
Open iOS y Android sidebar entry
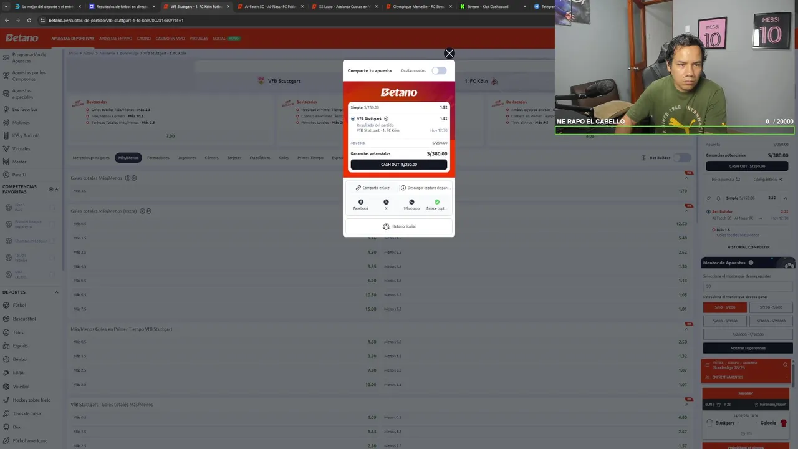[26, 136]
